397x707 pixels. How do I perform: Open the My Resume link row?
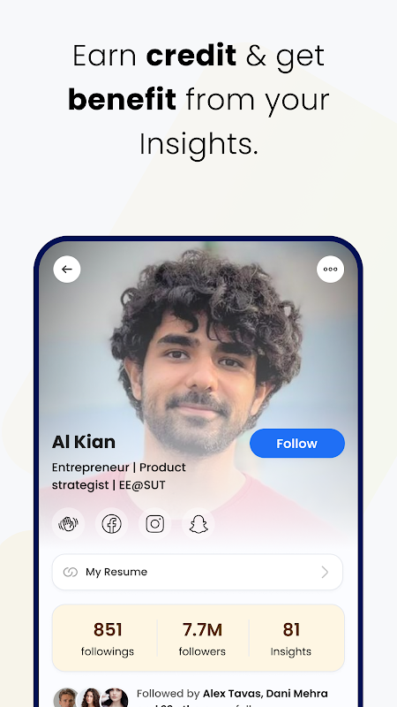pyautogui.click(x=198, y=572)
